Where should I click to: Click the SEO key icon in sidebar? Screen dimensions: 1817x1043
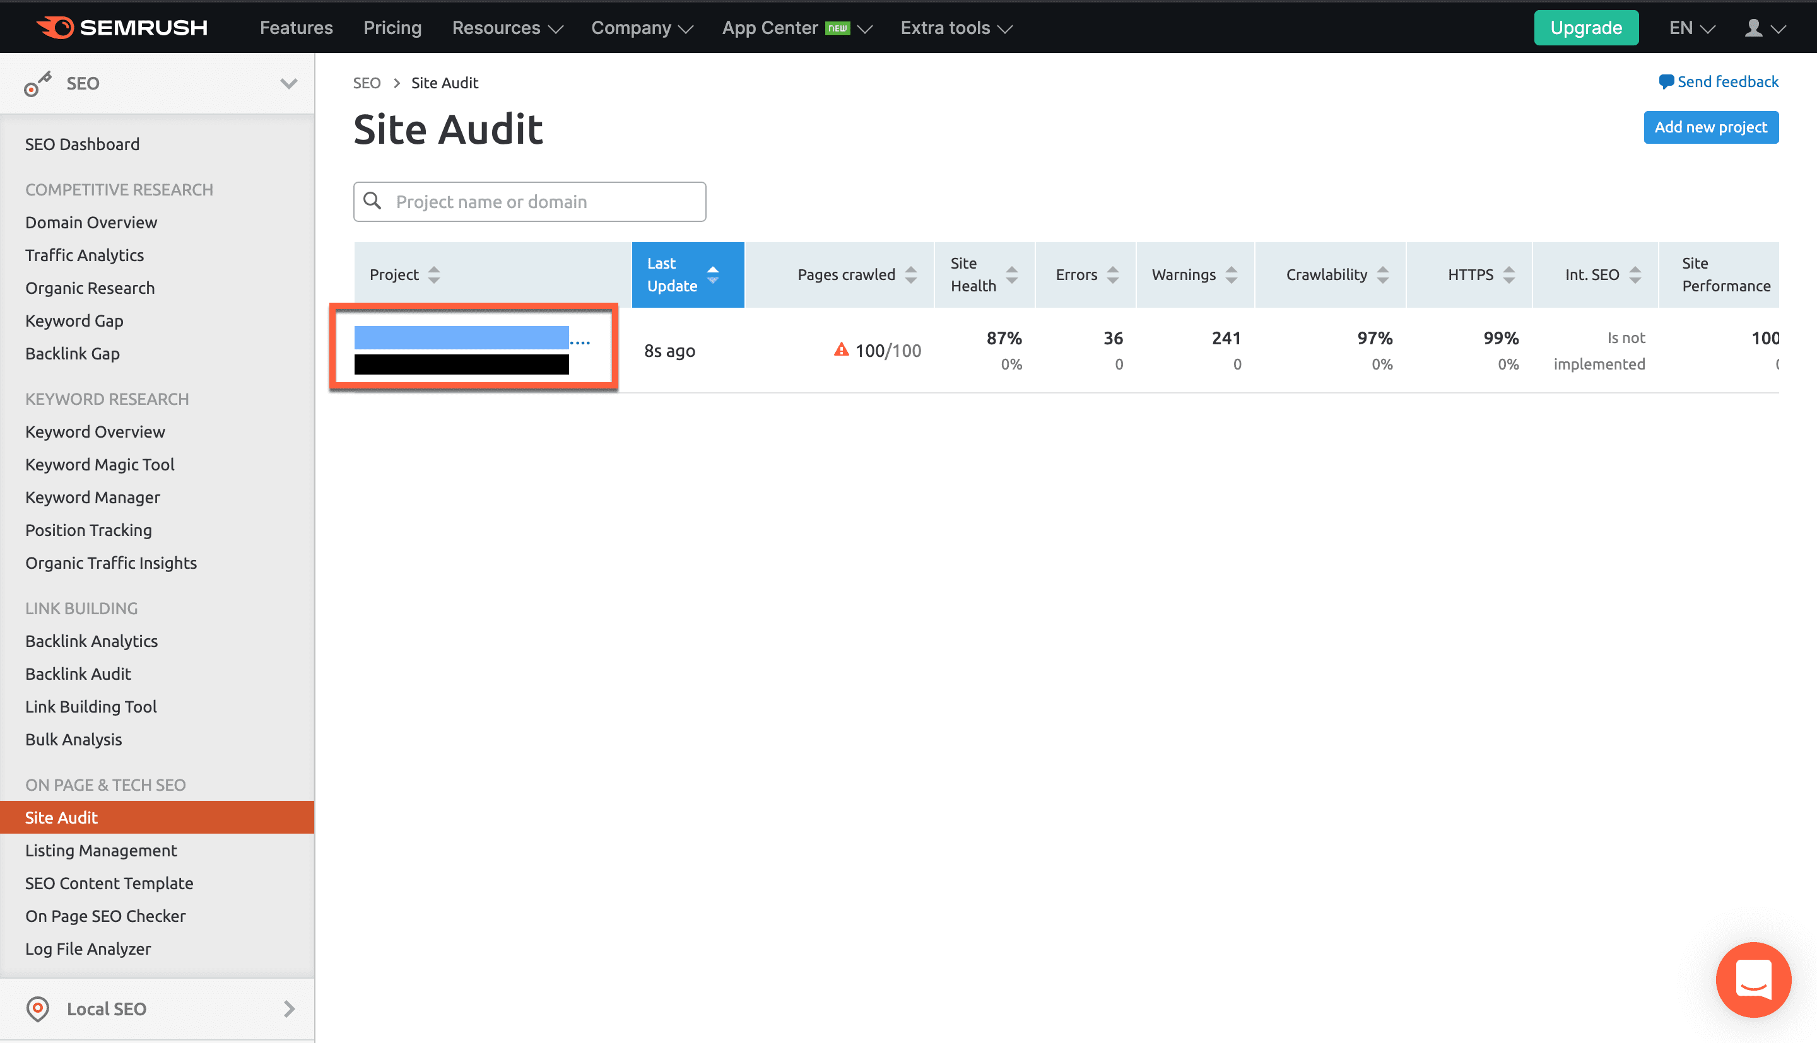point(37,83)
